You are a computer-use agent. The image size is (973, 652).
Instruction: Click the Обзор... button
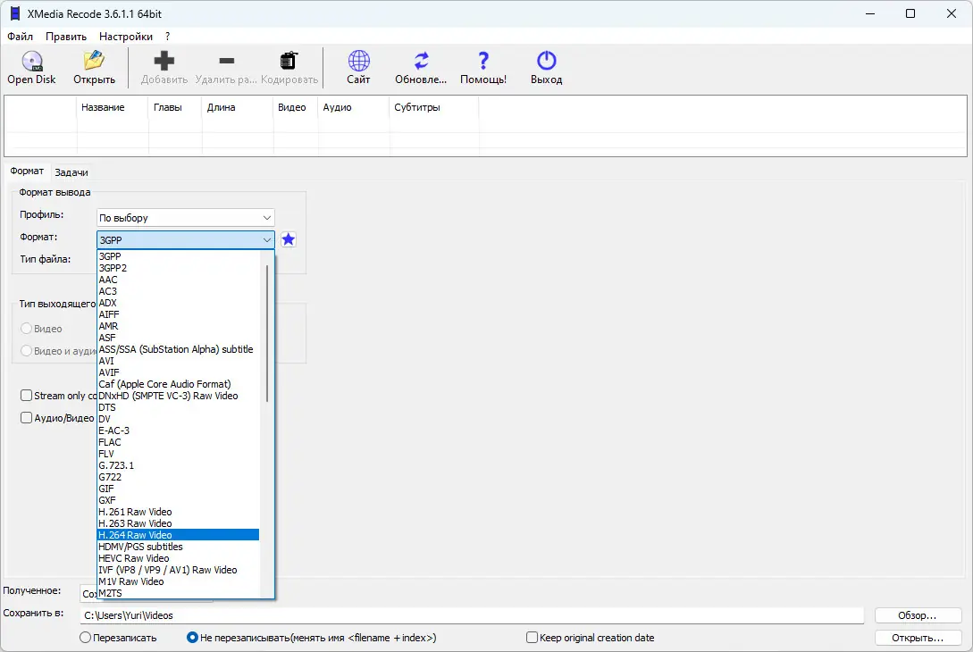(x=918, y=615)
